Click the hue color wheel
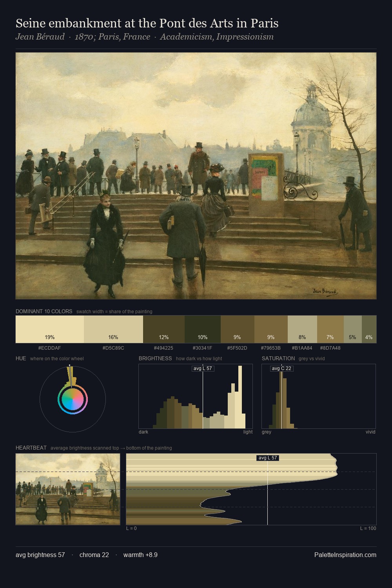The image size is (392, 588). (73, 399)
